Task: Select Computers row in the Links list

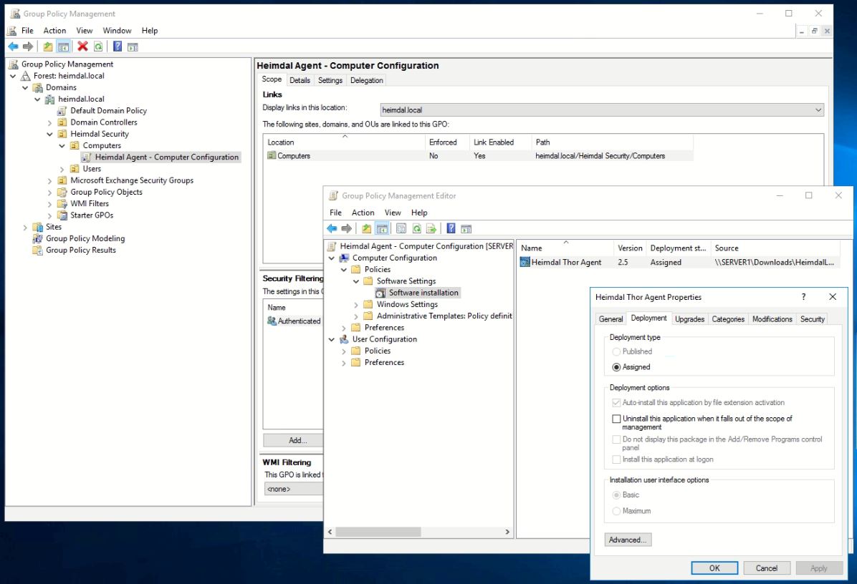Action: pos(479,156)
